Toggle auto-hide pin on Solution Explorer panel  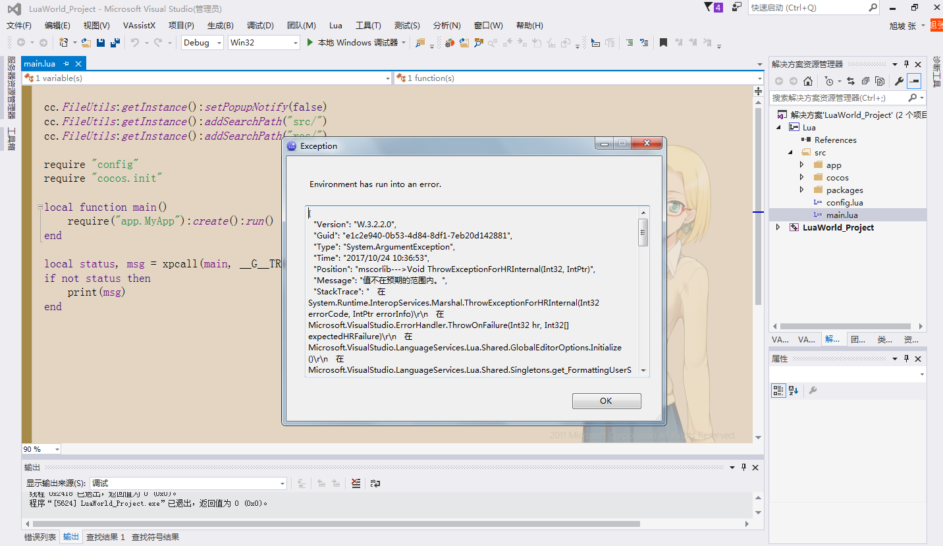click(906, 65)
